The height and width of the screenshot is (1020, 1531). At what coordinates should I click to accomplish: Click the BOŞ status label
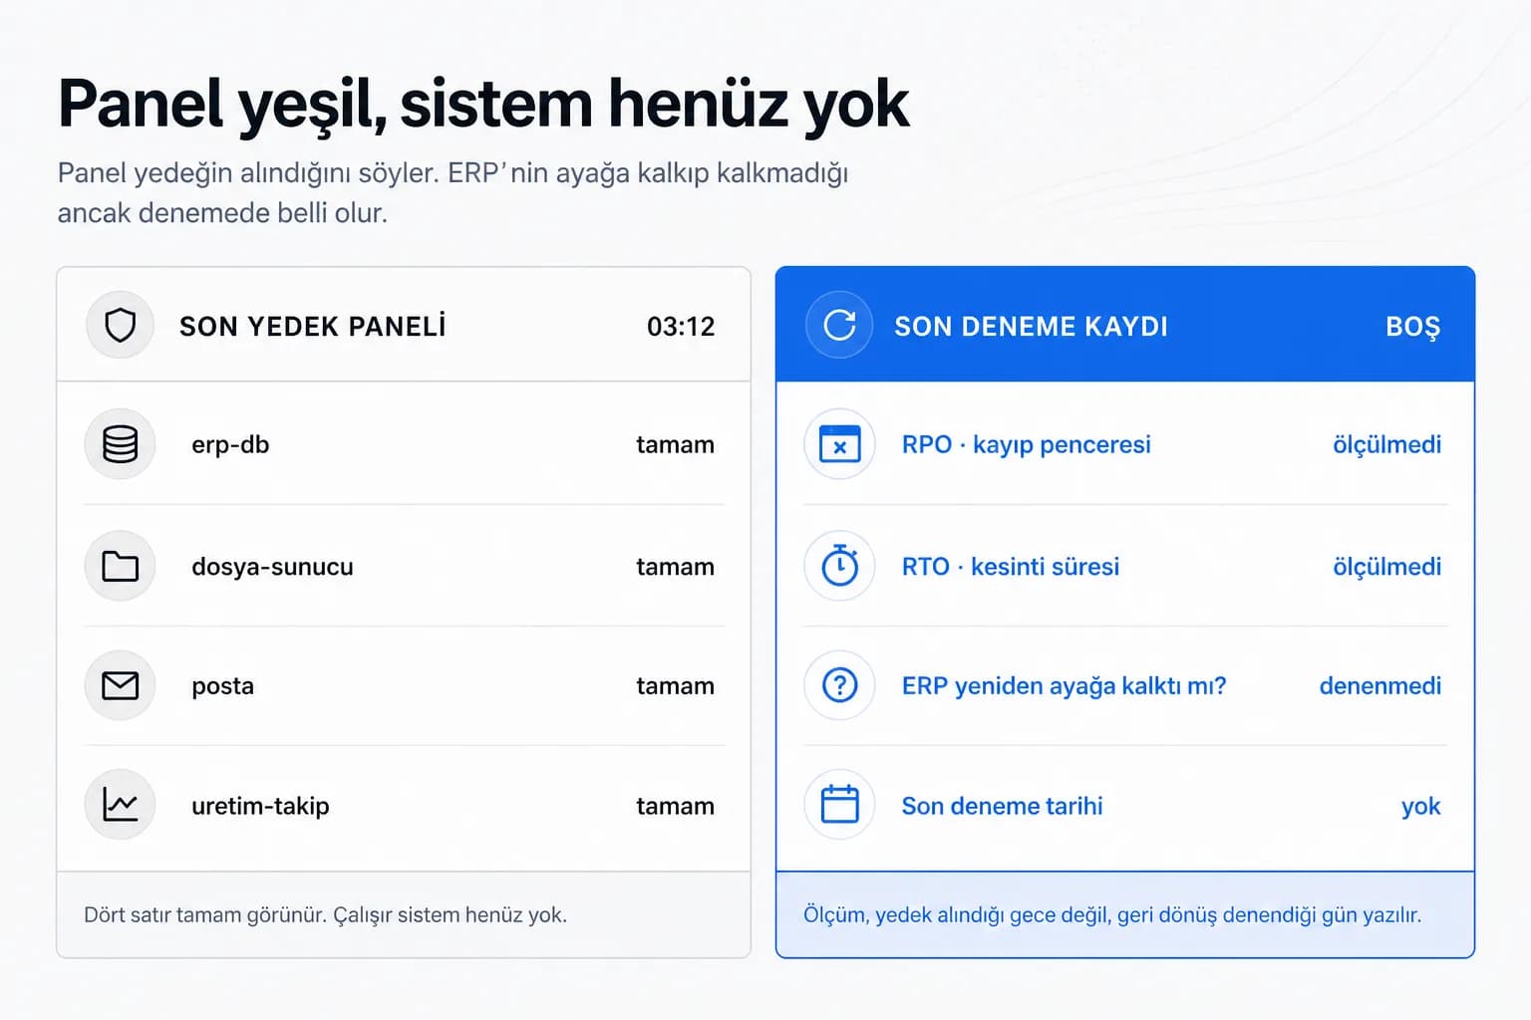1412,327
